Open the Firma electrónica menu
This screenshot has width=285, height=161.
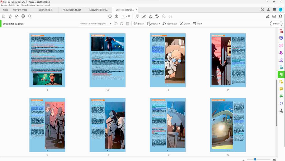28,5
